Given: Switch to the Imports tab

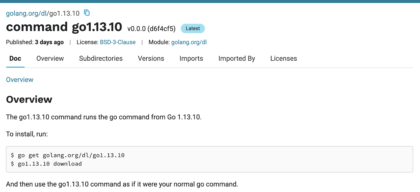Looking at the screenshot, I should 191,59.
